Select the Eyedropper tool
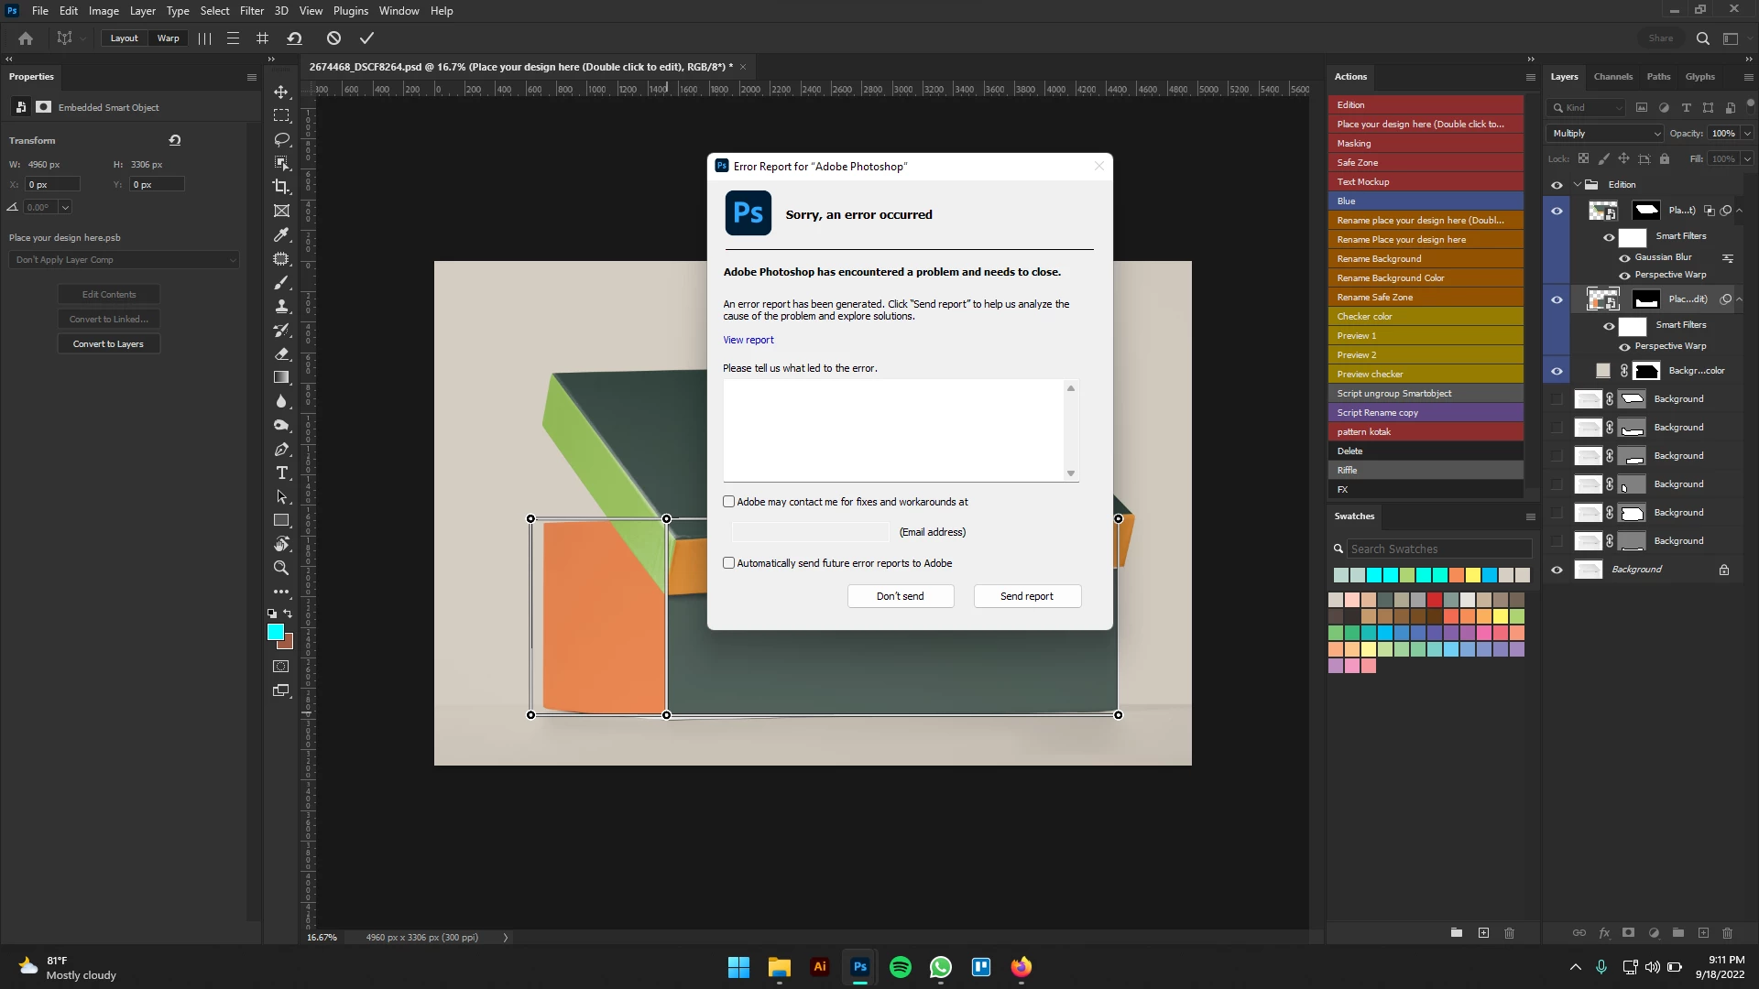This screenshot has width=1759, height=989. click(x=281, y=234)
